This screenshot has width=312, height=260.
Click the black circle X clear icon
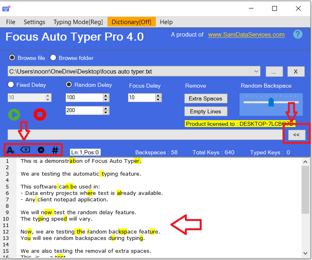point(41,150)
